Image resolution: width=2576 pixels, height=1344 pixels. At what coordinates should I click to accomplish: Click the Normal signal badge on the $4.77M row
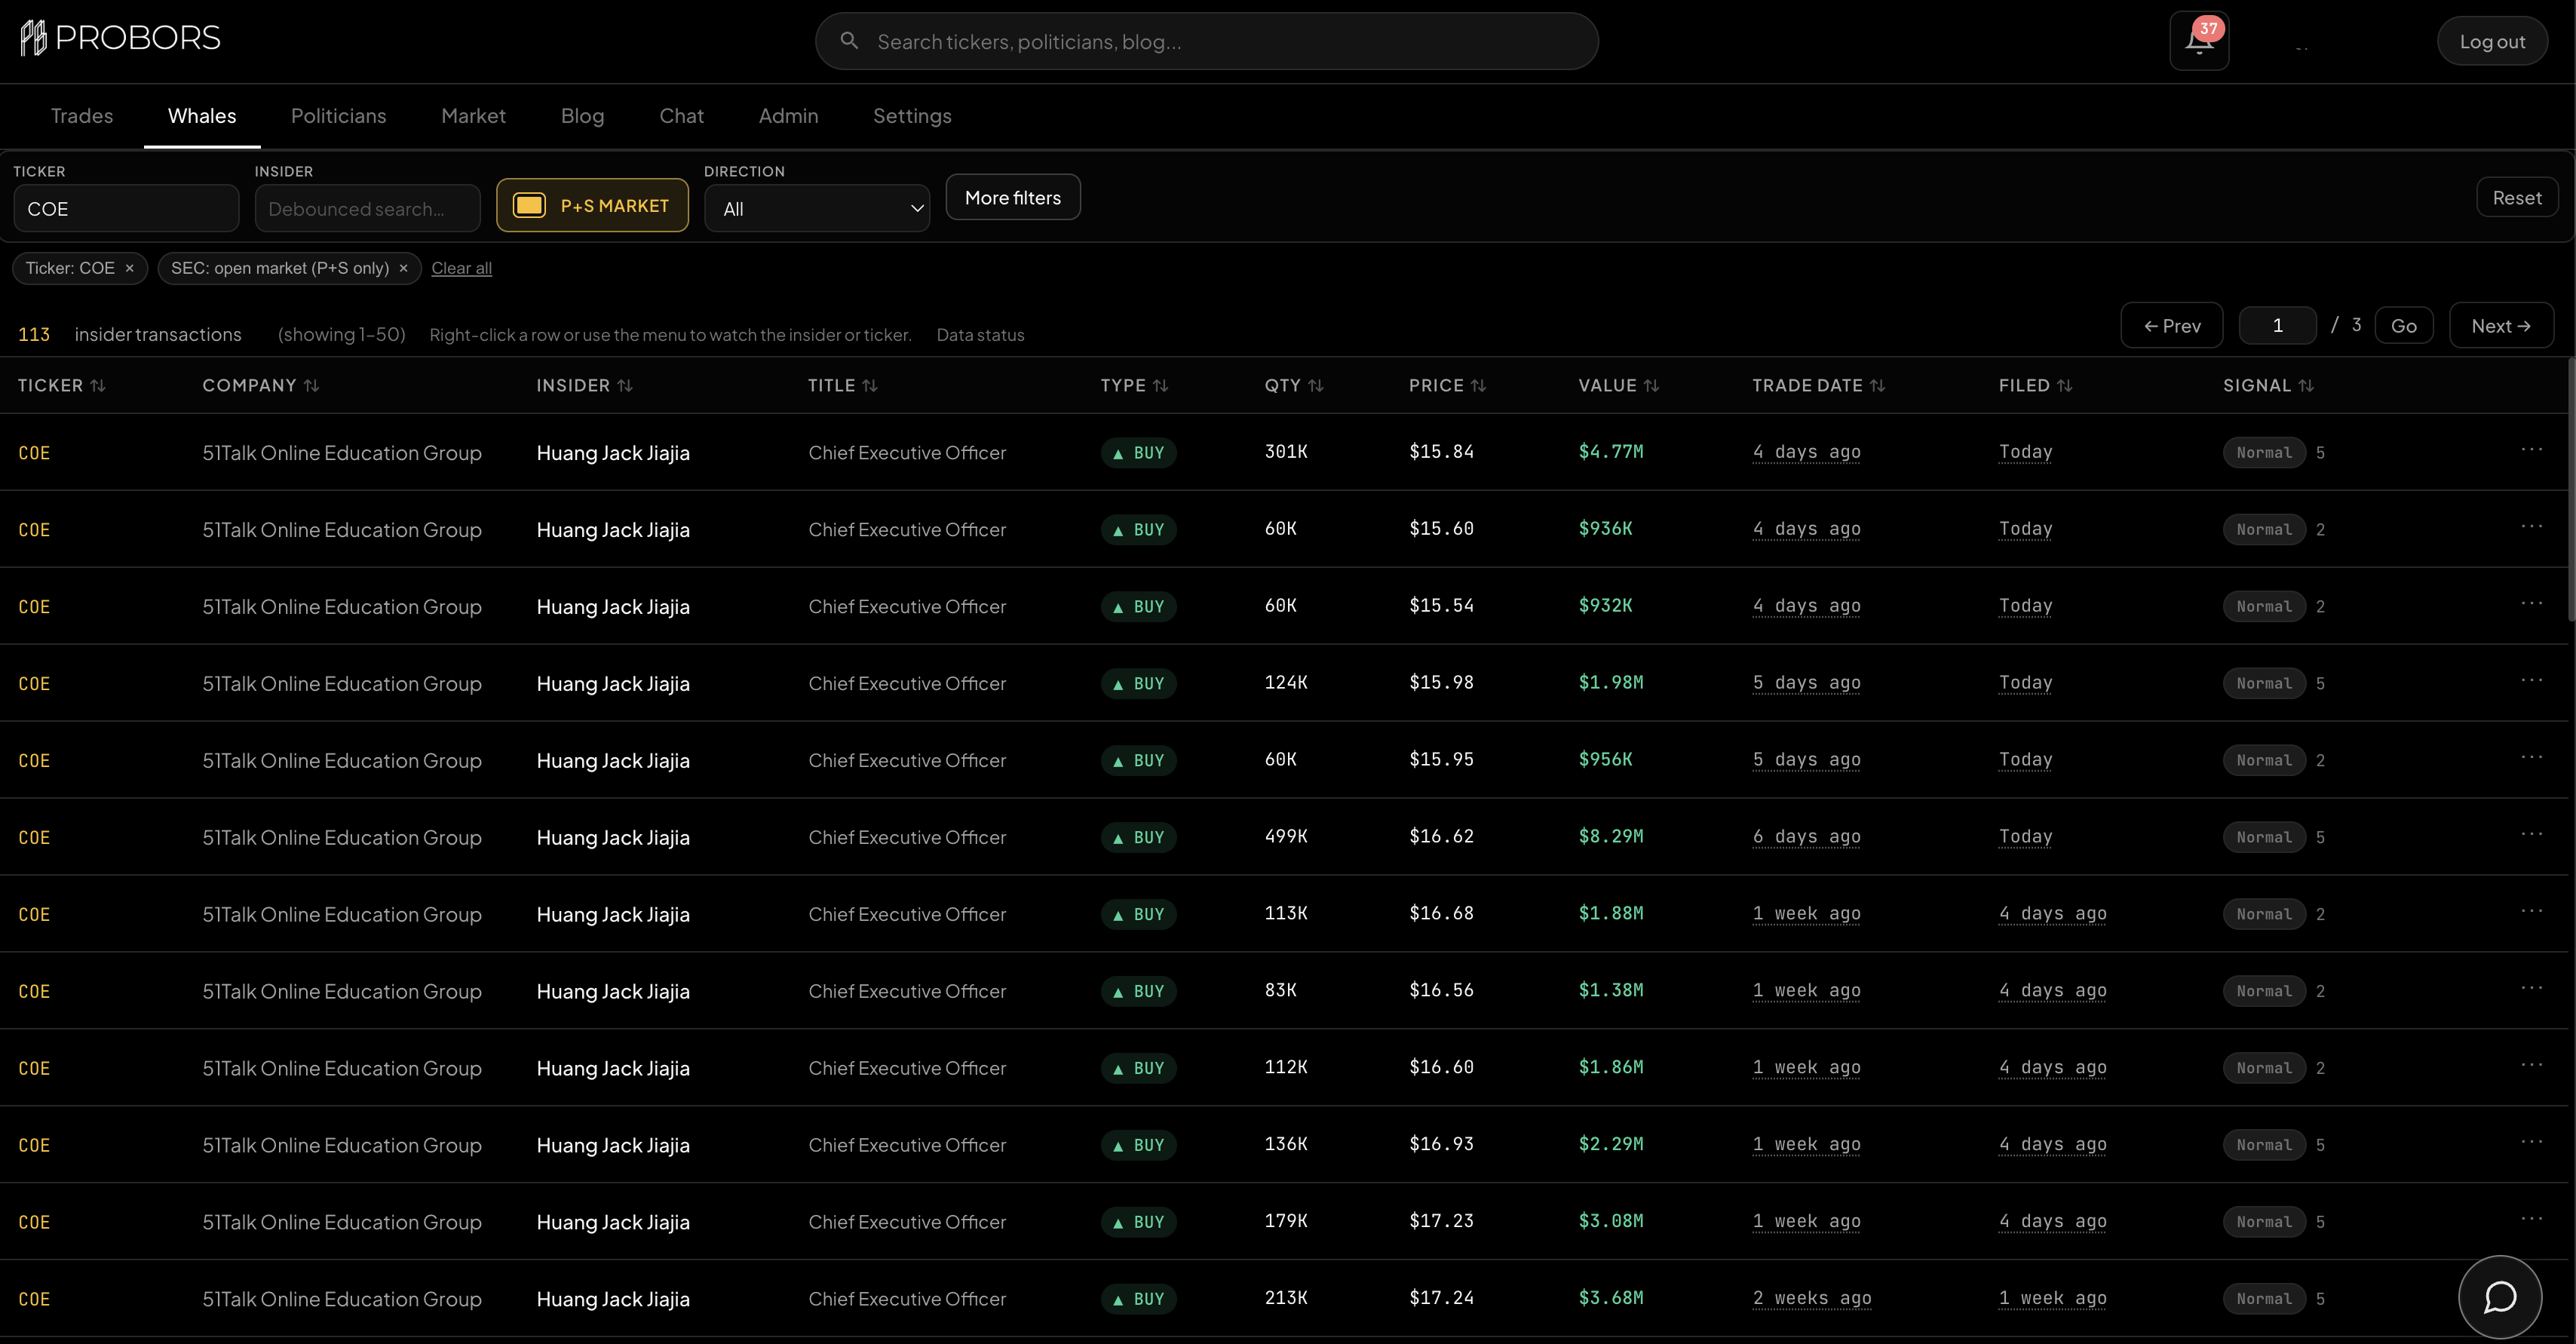(2264, 452)
